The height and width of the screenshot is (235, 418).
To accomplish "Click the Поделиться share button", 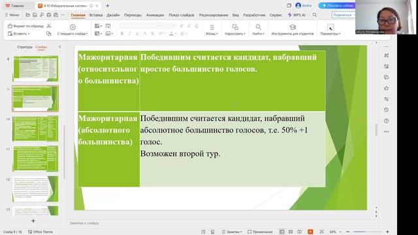I will [x=344, y=15].
